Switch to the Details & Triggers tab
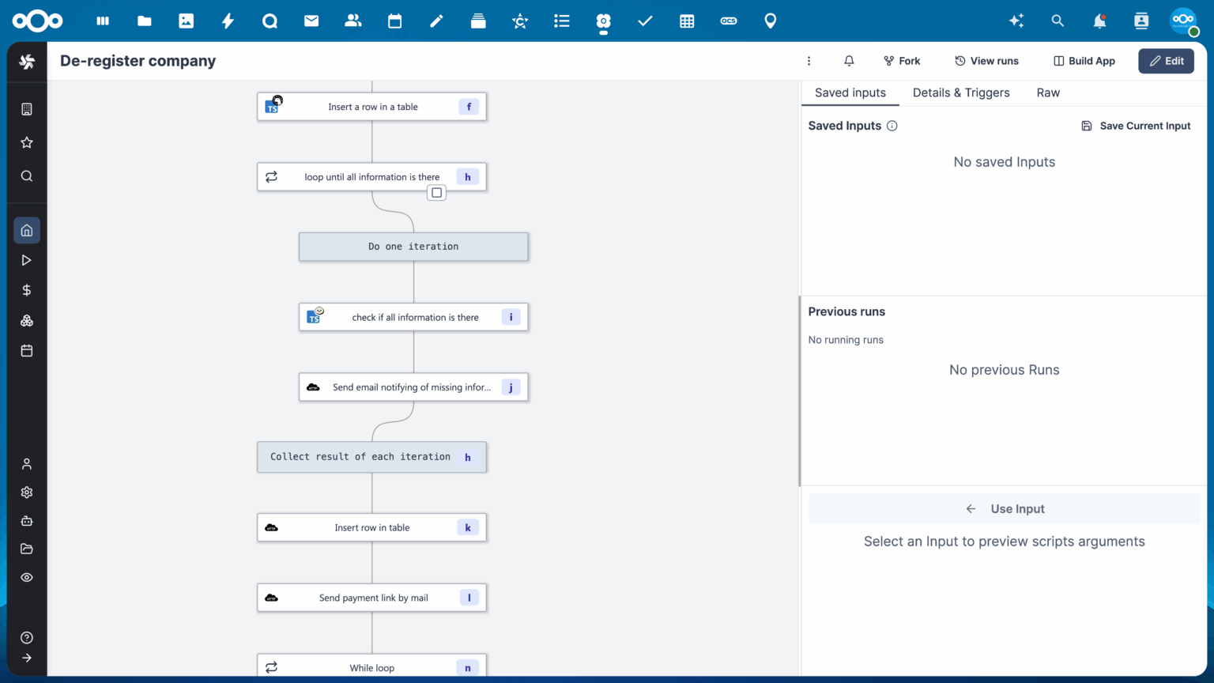 [x=961, y=92]
